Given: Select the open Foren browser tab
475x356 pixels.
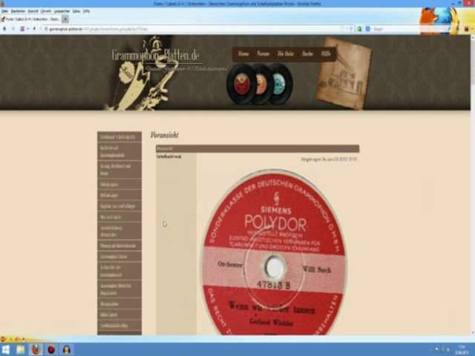Looking at the screenshot, I should (30, 19).
